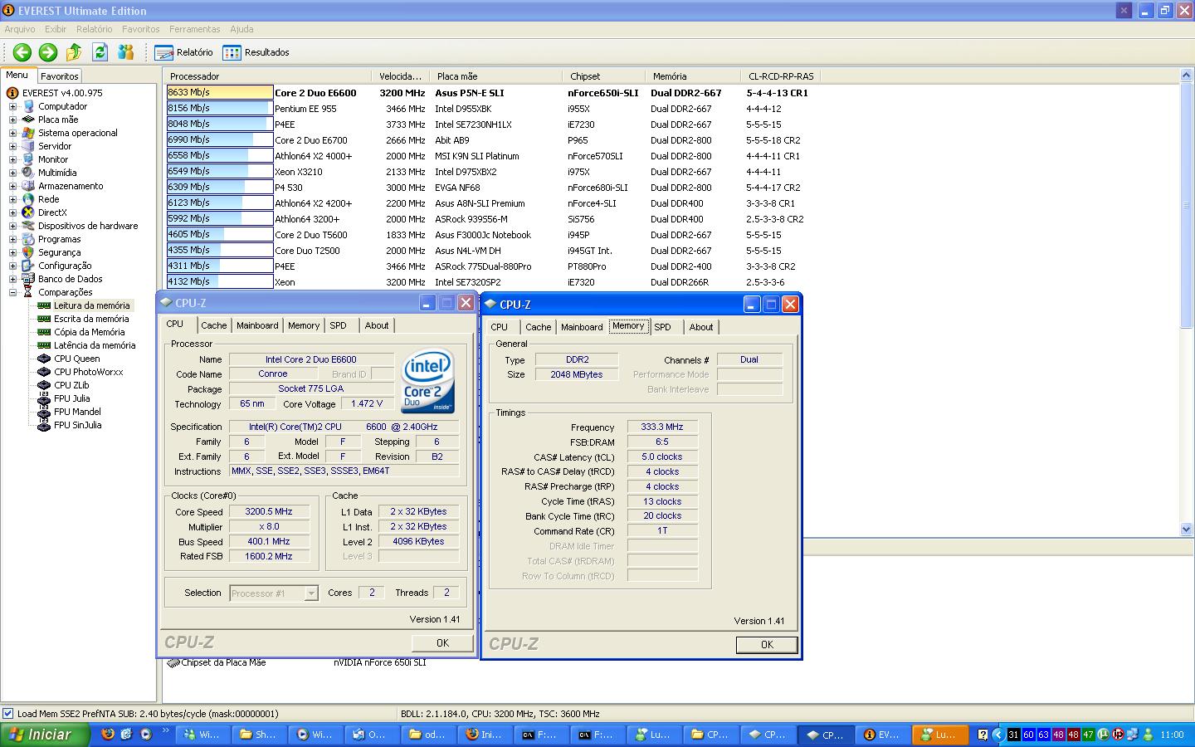The width and height of the screenshot is (1195, 747).
Task: Open SPD tab in right CPU-Z window
Action: tap(662, 327)
